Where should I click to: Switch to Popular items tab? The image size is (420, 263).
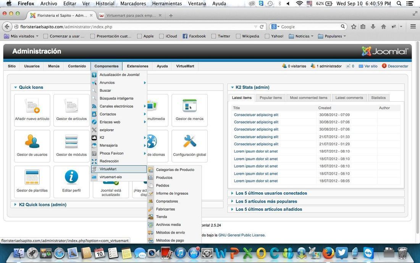coord(271,98)
